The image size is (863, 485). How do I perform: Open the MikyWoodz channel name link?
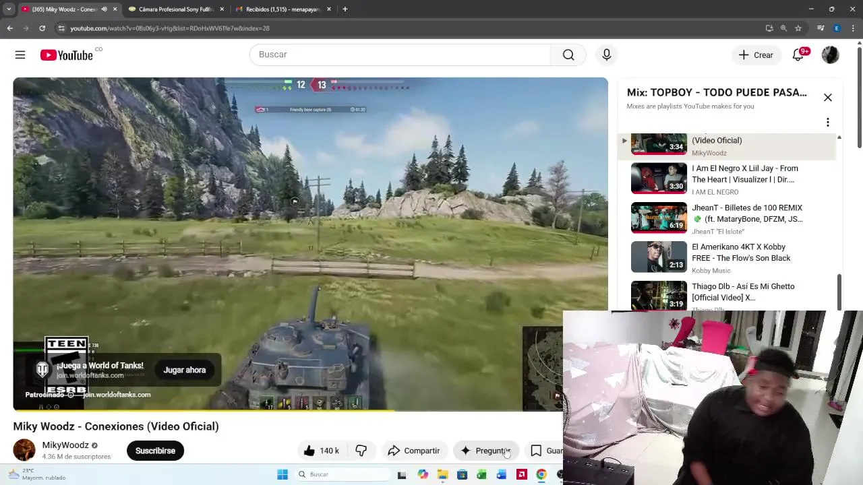65,445
